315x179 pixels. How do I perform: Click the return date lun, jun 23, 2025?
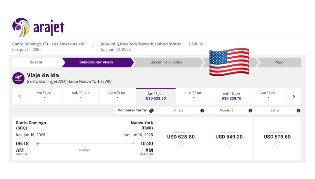point(116,50)
